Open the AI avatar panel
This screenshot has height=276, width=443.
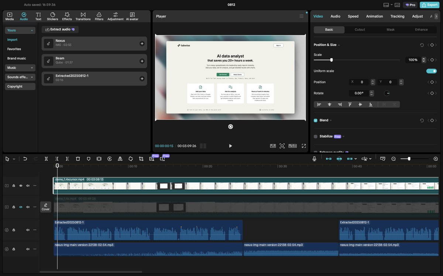click(132, 16)
